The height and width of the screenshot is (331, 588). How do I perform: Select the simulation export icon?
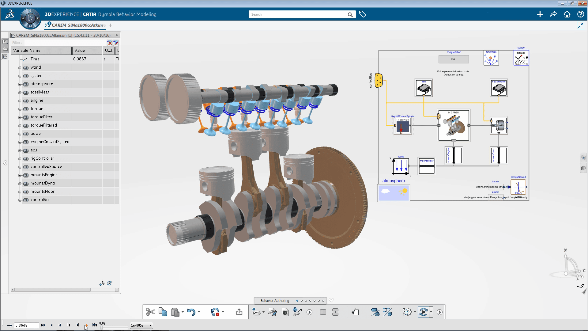point(239,312)
